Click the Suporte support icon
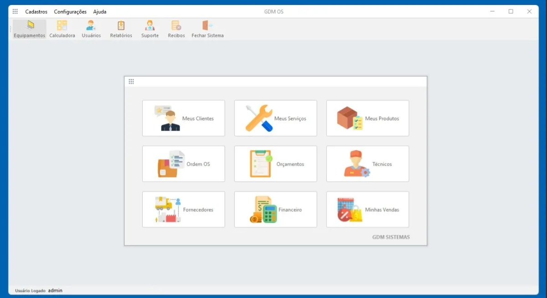This screenshot has height=298, width=547. point(150,29)
